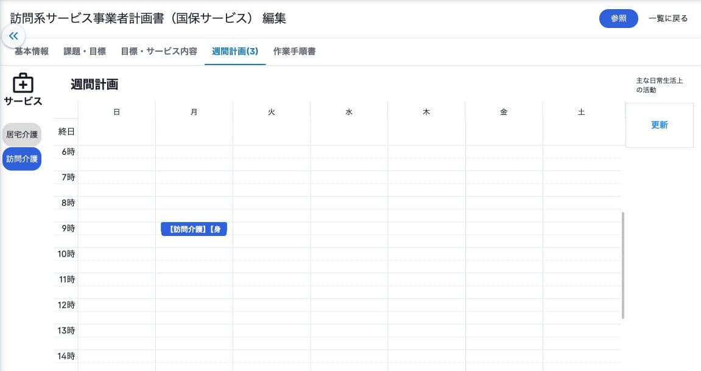The width and height of the screenshot is (701, 371).
Task: Click the 木 column header
Action: point(426,112)
